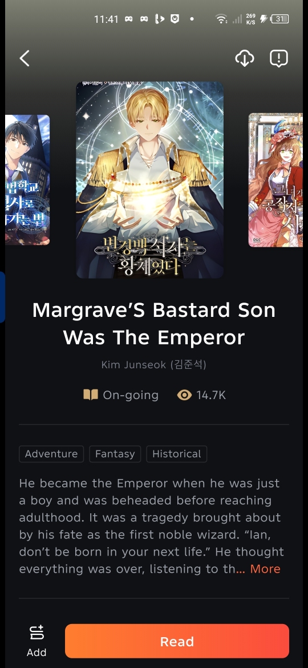Tap the center Margrave cover image
This screenshot has height=668, width=308.
coord(150,180)
